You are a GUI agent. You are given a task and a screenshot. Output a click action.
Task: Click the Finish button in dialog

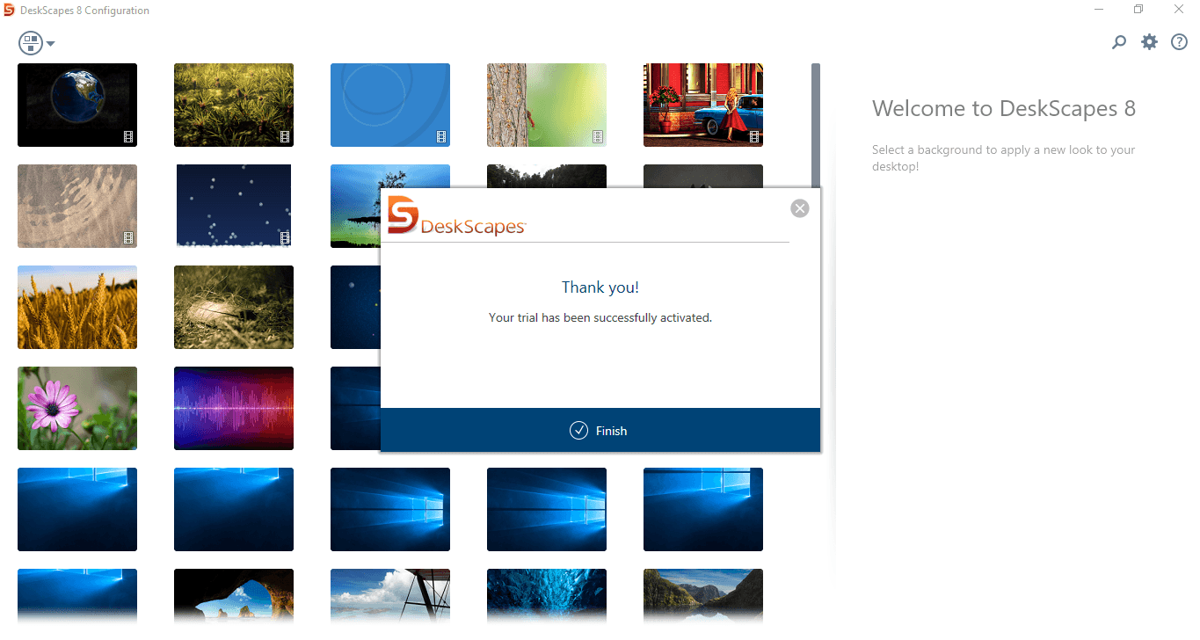600,430
